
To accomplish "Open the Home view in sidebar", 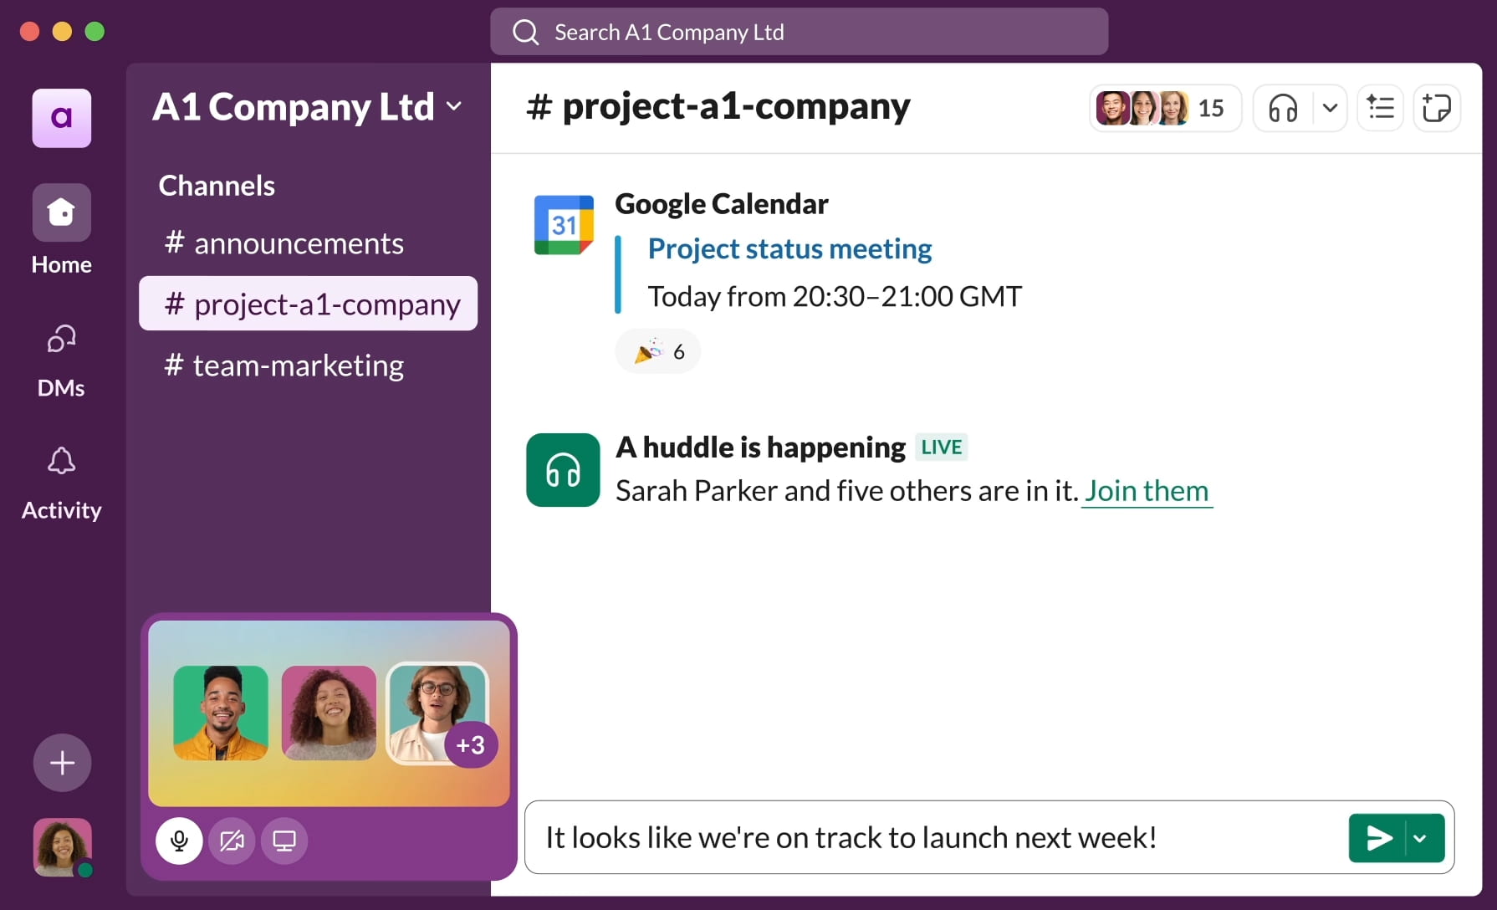I will pos(61,213).
